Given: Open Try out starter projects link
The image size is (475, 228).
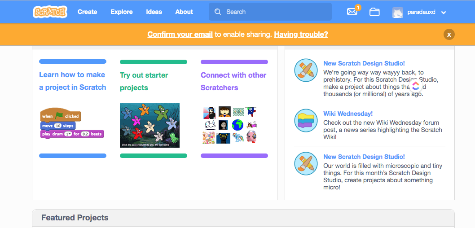Looking at the screenshot, I should [144, 81].
